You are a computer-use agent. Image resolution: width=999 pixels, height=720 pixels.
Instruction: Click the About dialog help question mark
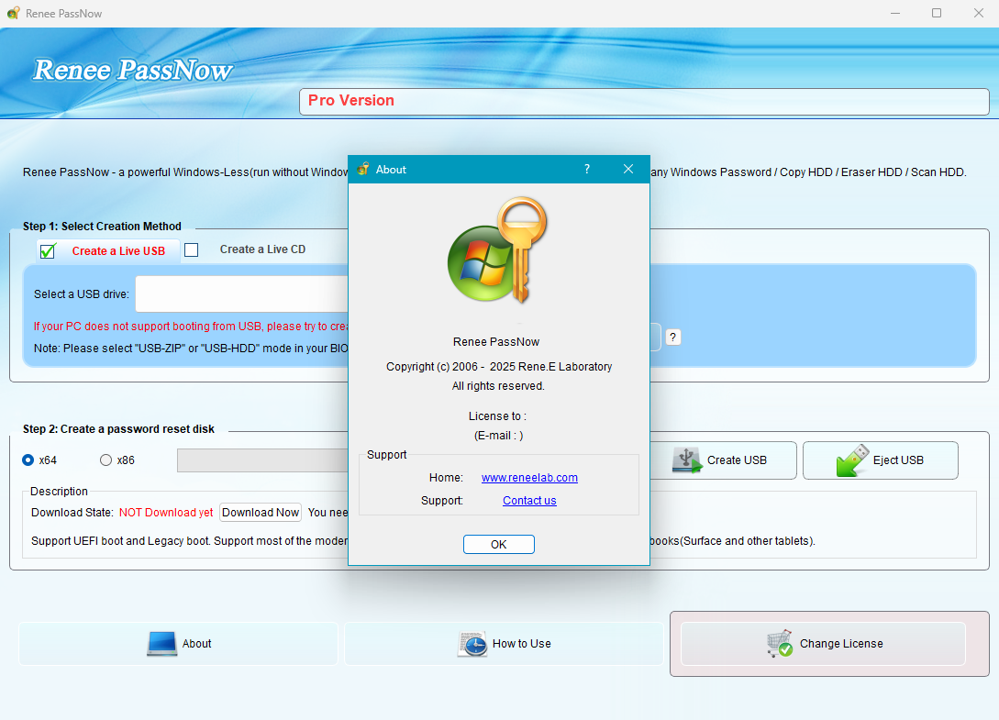coord(587,169)
